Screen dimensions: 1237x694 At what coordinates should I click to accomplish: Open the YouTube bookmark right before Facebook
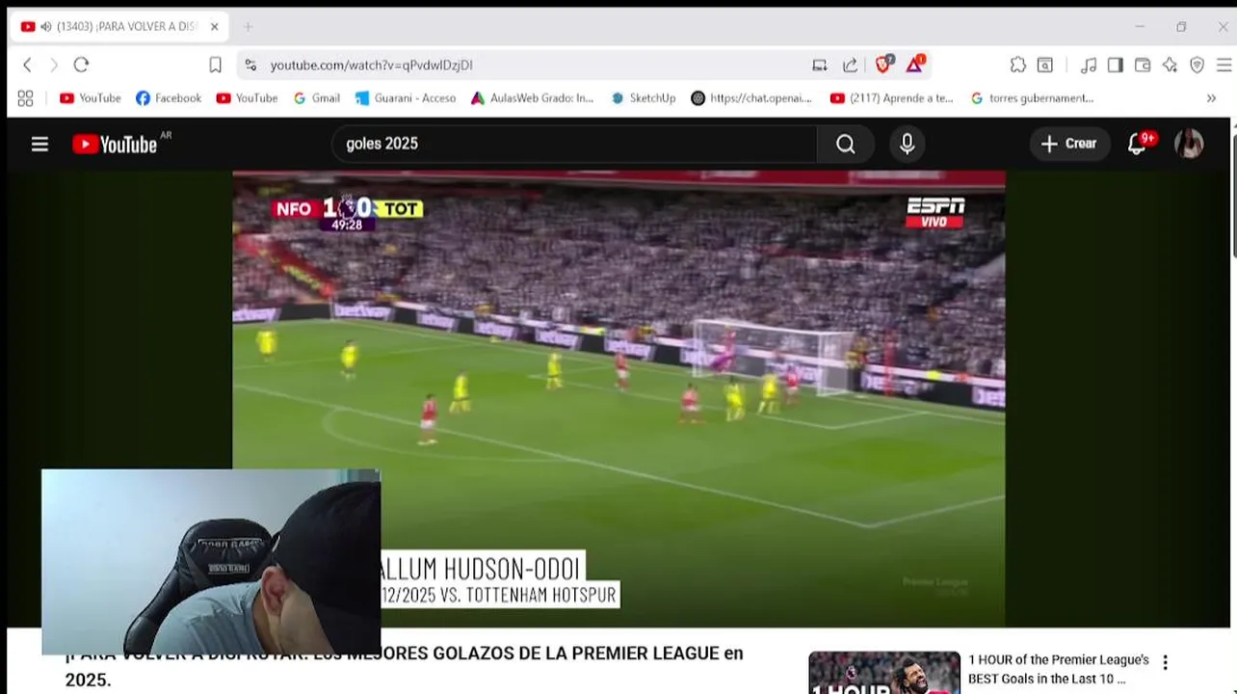pyautogui.click(x=90, y=98)
